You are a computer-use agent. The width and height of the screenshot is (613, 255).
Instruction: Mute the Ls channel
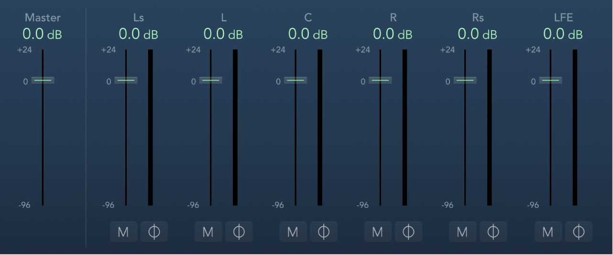123,232
